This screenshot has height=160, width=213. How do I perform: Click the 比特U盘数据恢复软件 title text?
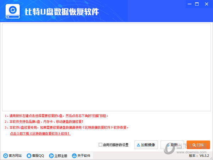[62, 12]
